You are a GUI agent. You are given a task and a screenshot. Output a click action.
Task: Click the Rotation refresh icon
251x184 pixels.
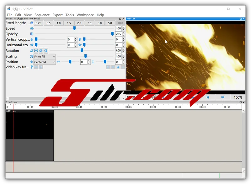(32, 51)
